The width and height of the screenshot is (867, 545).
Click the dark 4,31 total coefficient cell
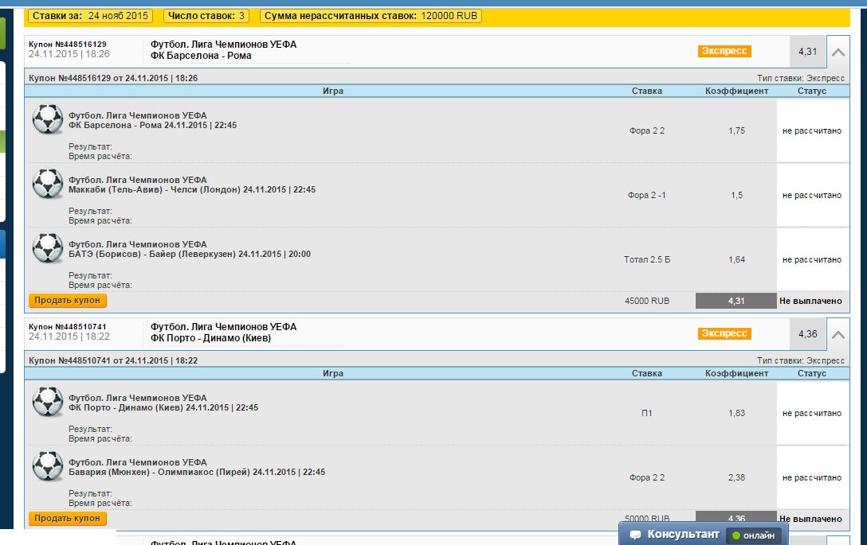coord(736,301)
